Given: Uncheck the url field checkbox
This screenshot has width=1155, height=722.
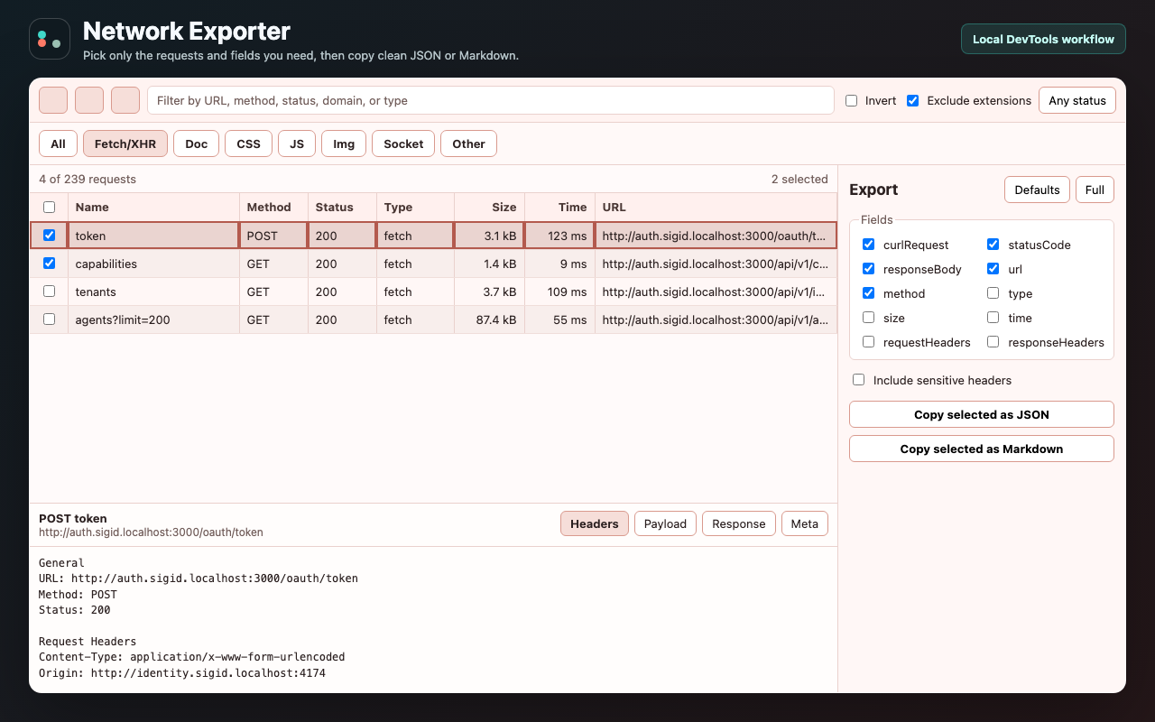Looking at the screenshot, I should 993,268.
